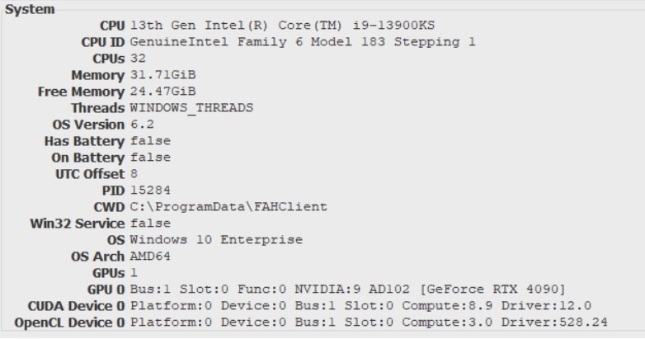Click the Free Memory value 24.47GiB

click(x=162, y=92)
